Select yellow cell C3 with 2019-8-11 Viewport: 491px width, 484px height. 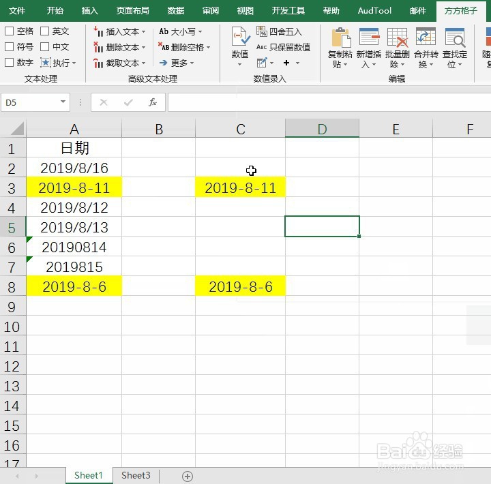pyautogui.click(x=240, y=187)
